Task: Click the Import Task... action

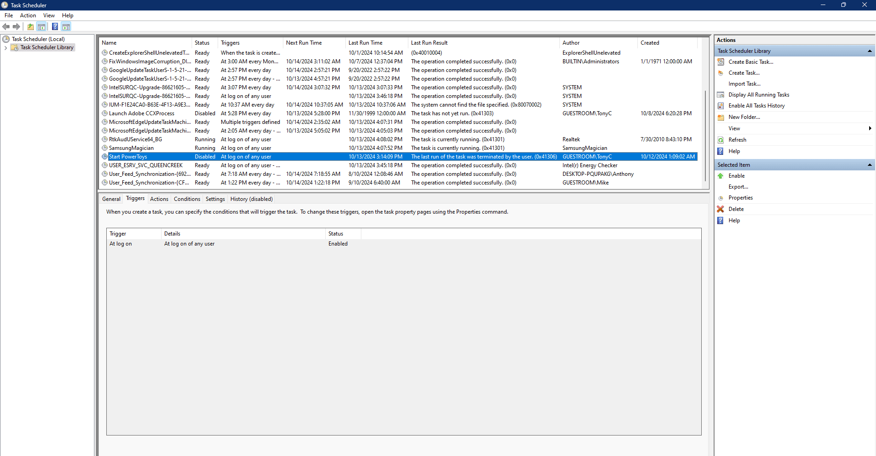Action: 745,84
